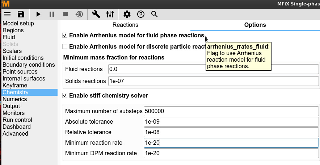Pause the running simulation

tap(52, 14)
